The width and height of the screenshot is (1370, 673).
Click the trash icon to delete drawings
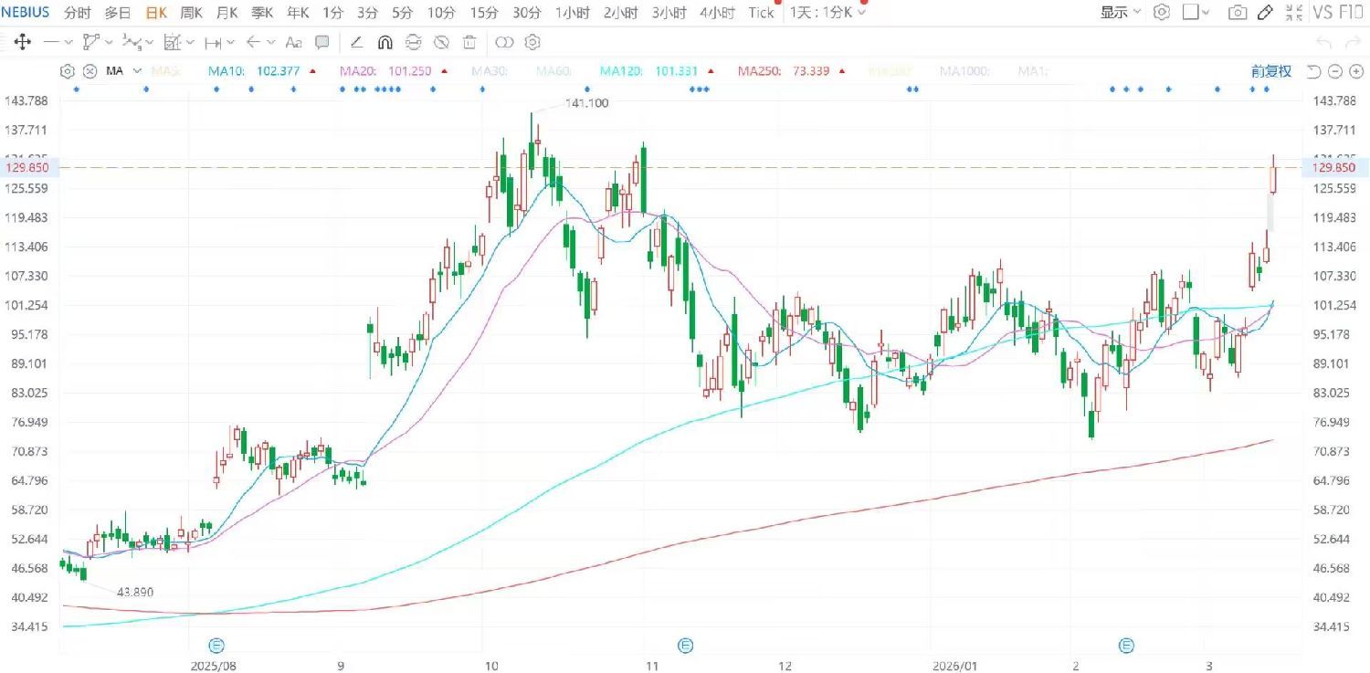pos(469,42)
